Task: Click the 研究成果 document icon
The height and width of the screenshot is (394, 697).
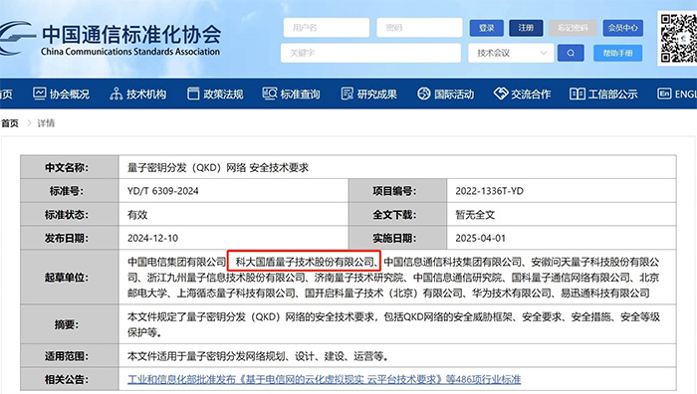Action: tap(348, 94)
